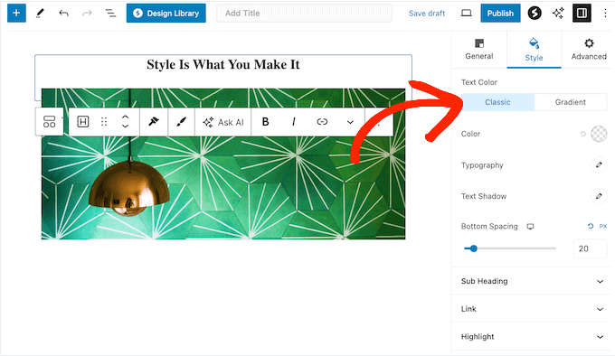Publish the post
The height and width of the screenshot is (356, 615).
point(500,14)
